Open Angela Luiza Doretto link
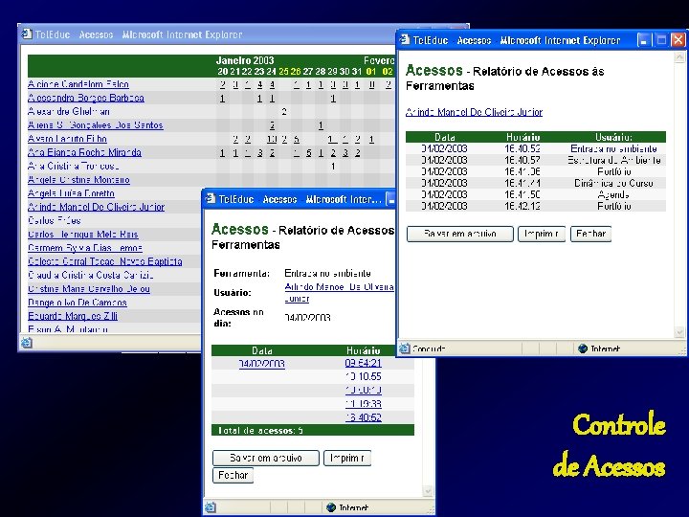The width and height of the screenshot is (689, 517). (x=71, y=193)
